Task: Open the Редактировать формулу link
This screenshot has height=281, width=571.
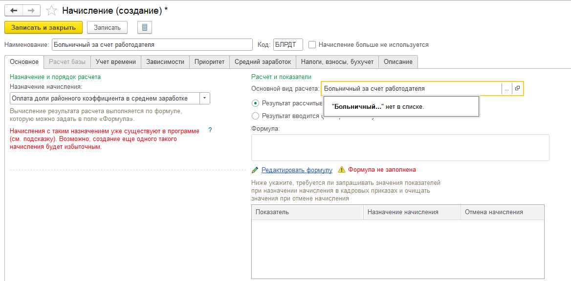Action: point(297,170)
